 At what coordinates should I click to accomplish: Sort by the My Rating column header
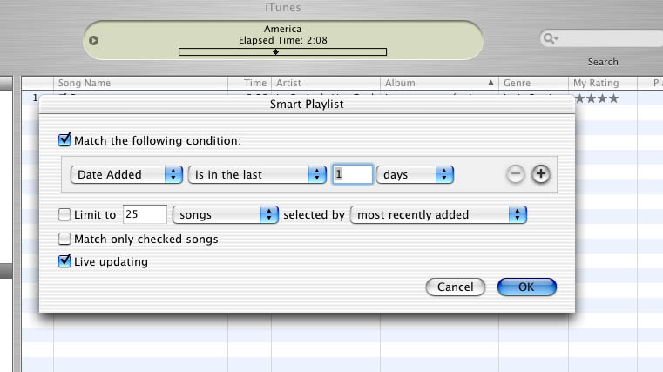(603, 83)
